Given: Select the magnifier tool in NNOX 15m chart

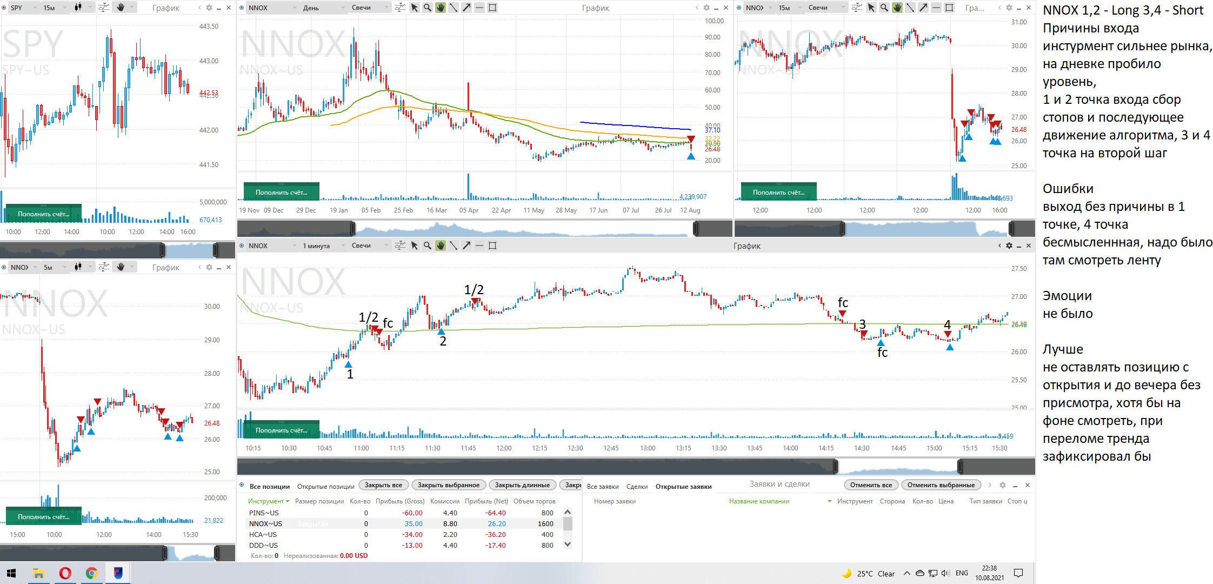Looking at the screenshot, I should coord(884,8).
